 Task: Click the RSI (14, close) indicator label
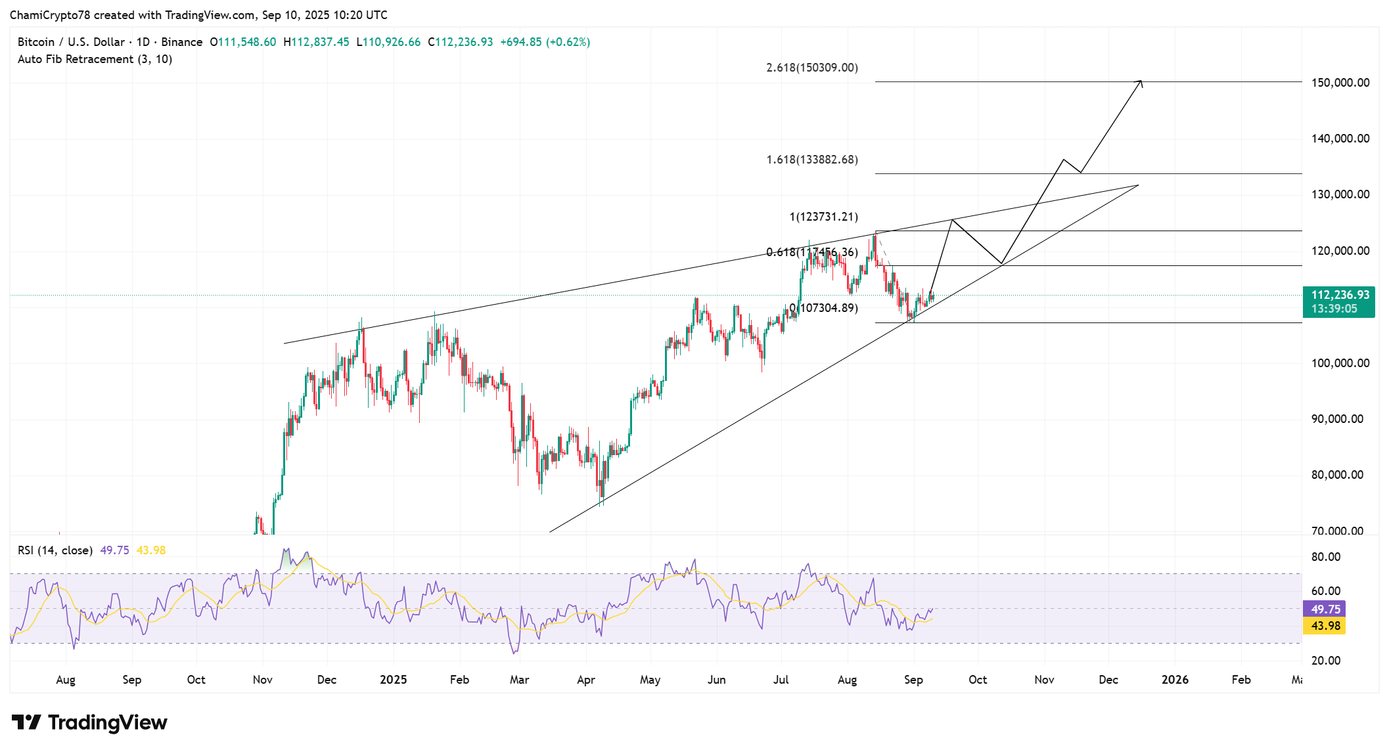[55, 550]
